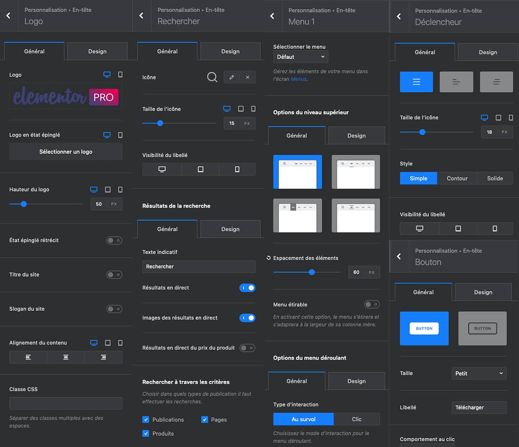This screenshot has height=447, width=519.
Task: Choose Contour trigger style
Action: 457,179
